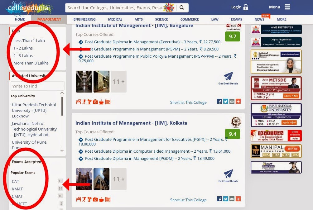The image size is (313, 210).
Task: Filter fees More Than 3 Lakhs
Action: click(31, 63)
